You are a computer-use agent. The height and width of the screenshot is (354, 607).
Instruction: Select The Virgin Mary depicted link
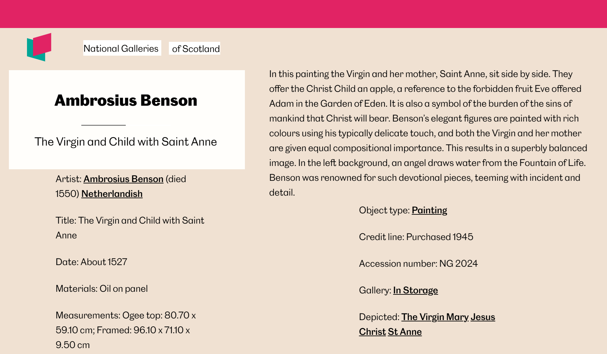435,317
